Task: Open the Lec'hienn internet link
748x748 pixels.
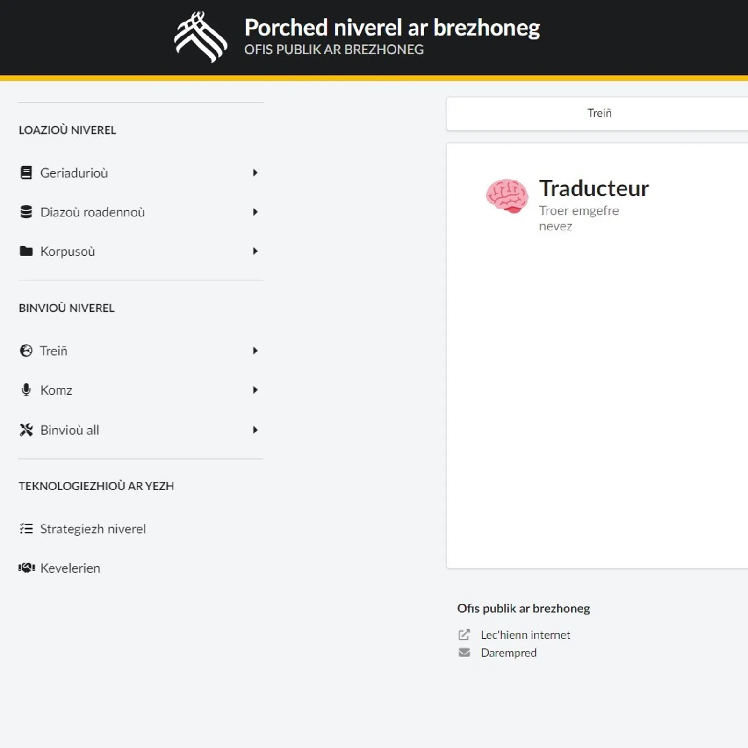Action: pyautogui.click(x=525, y=635)
